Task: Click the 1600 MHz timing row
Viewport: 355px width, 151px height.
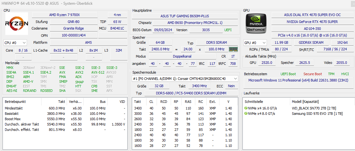Action: [185, 146]
